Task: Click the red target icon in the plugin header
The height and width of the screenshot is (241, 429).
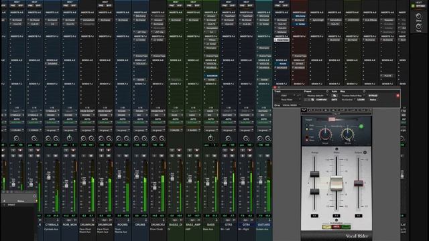Action: point(397,96)
